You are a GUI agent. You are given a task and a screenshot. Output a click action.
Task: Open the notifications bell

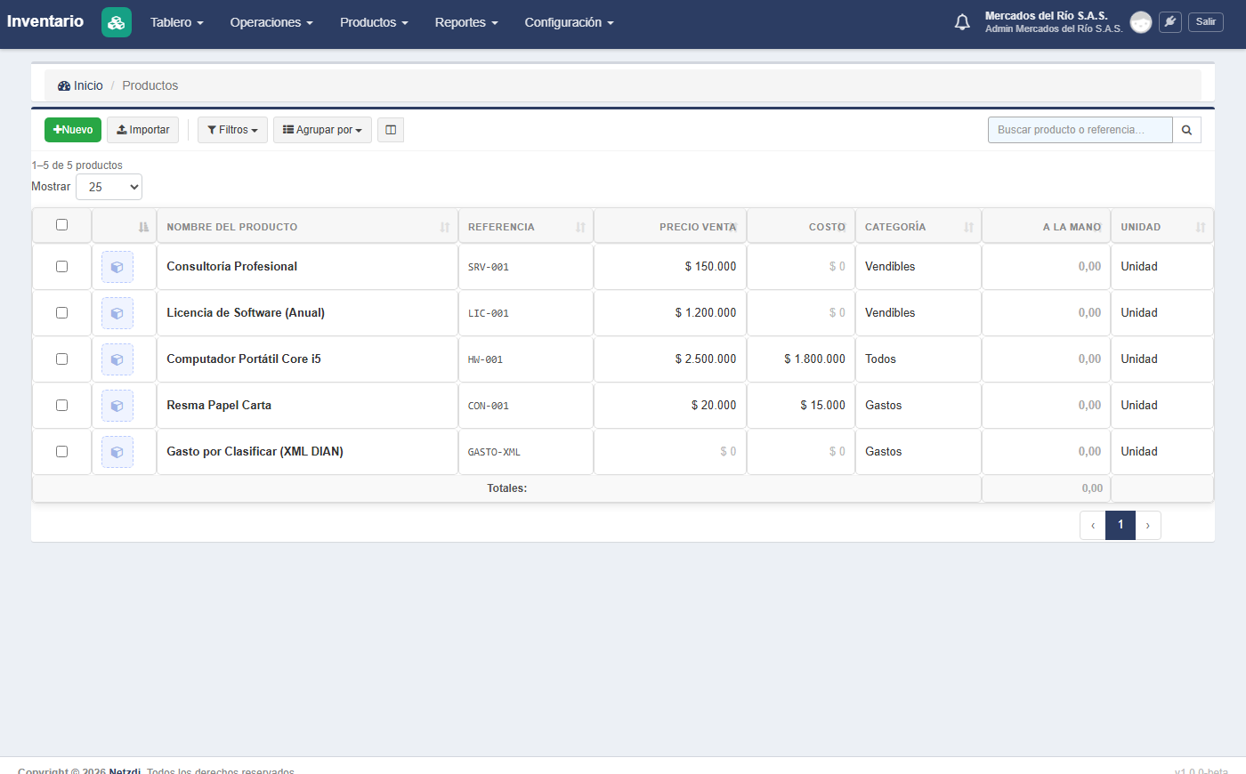pos(962,22)
